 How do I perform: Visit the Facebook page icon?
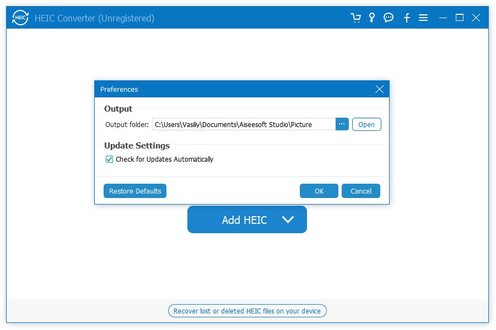click(407, 18)
